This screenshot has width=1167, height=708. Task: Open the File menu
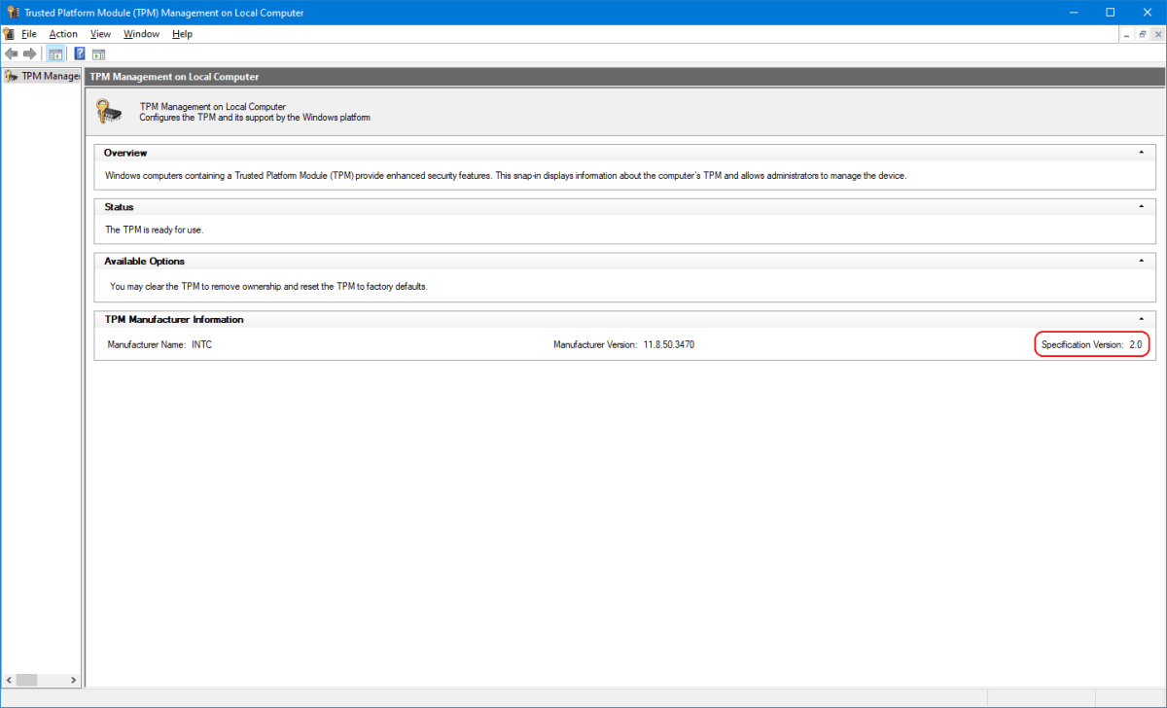pos(29,34)
